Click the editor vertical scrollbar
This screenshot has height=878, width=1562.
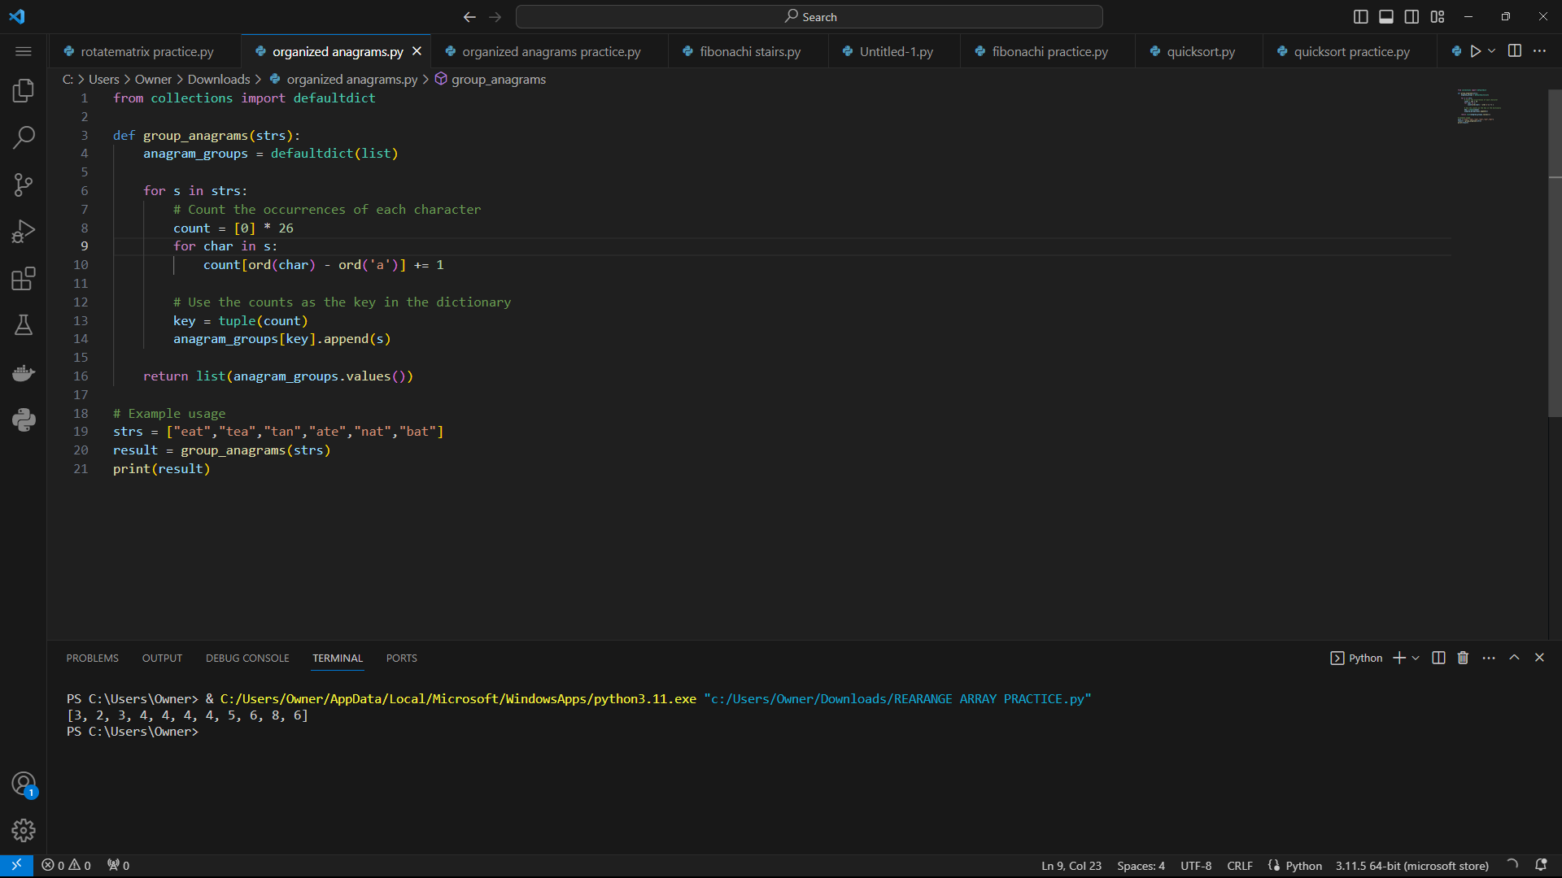pyautogui.click(x=1555, y=252)
